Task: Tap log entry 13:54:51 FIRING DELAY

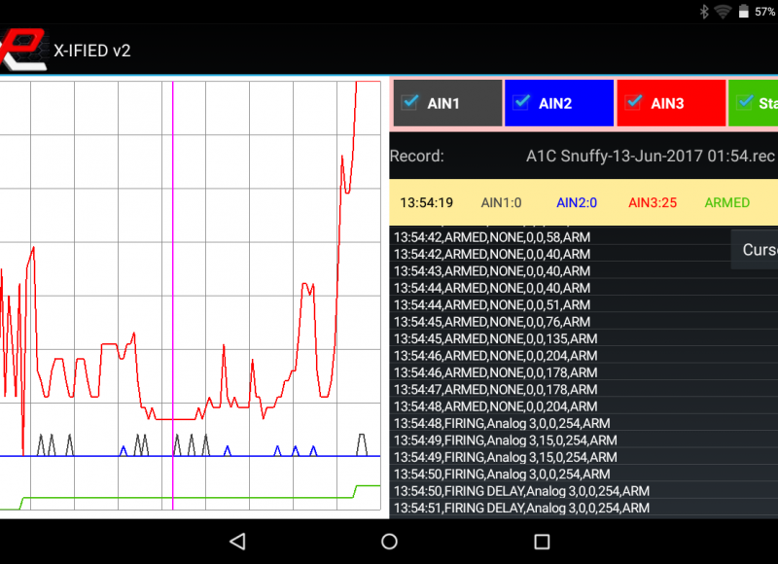Action: 521,508
